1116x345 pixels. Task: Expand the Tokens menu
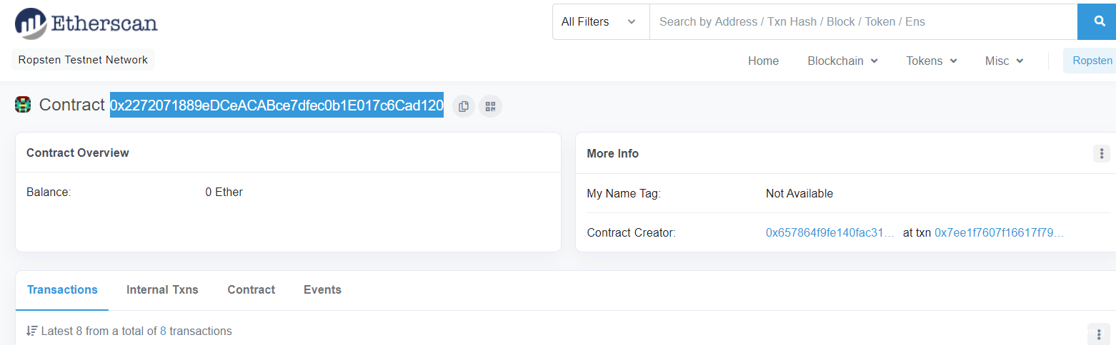tap(932, 61)
